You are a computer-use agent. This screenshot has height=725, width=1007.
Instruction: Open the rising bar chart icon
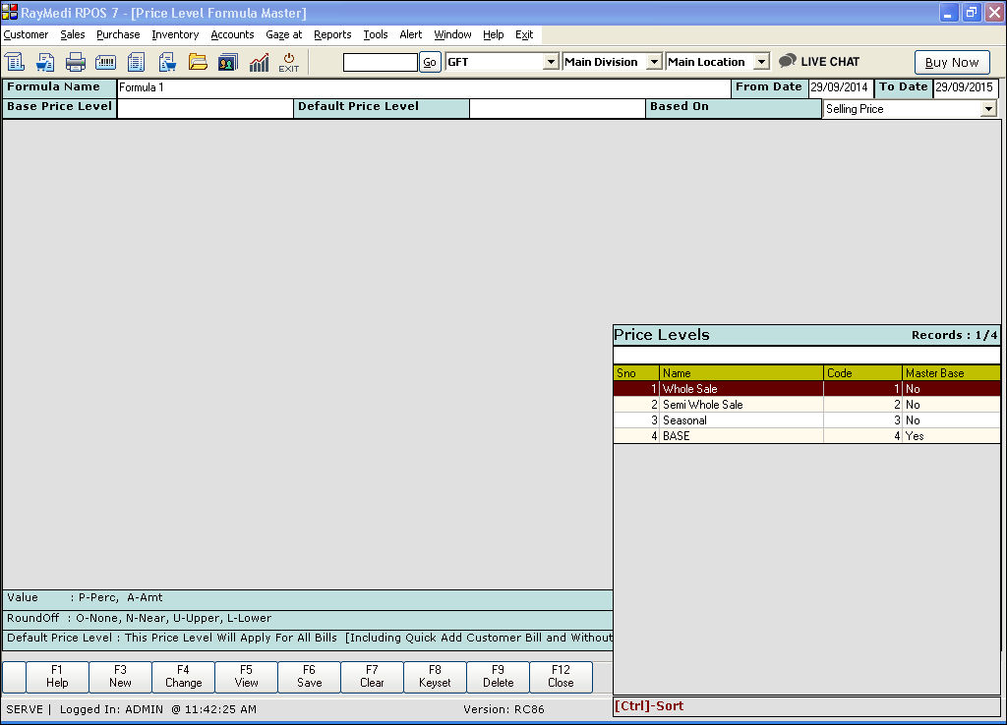coord(259,62)
